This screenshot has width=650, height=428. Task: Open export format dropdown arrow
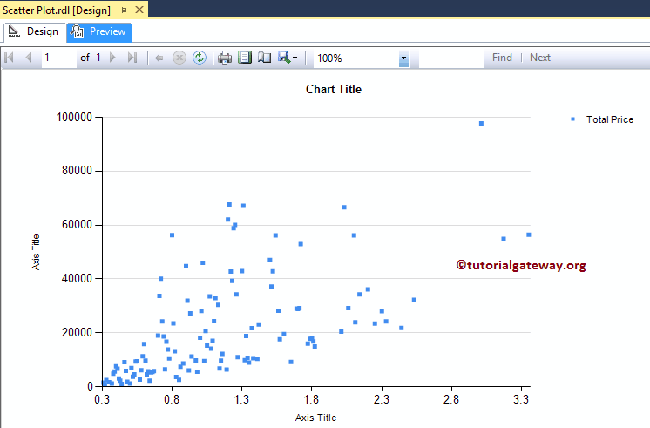[295, 58]
